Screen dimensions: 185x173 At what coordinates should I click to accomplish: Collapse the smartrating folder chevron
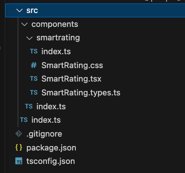pyautogui.click(x=29, y=38)
